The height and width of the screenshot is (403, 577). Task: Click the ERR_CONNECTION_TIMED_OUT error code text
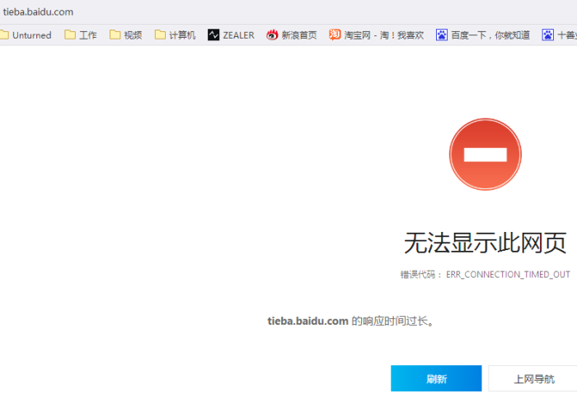click(508, 275)
